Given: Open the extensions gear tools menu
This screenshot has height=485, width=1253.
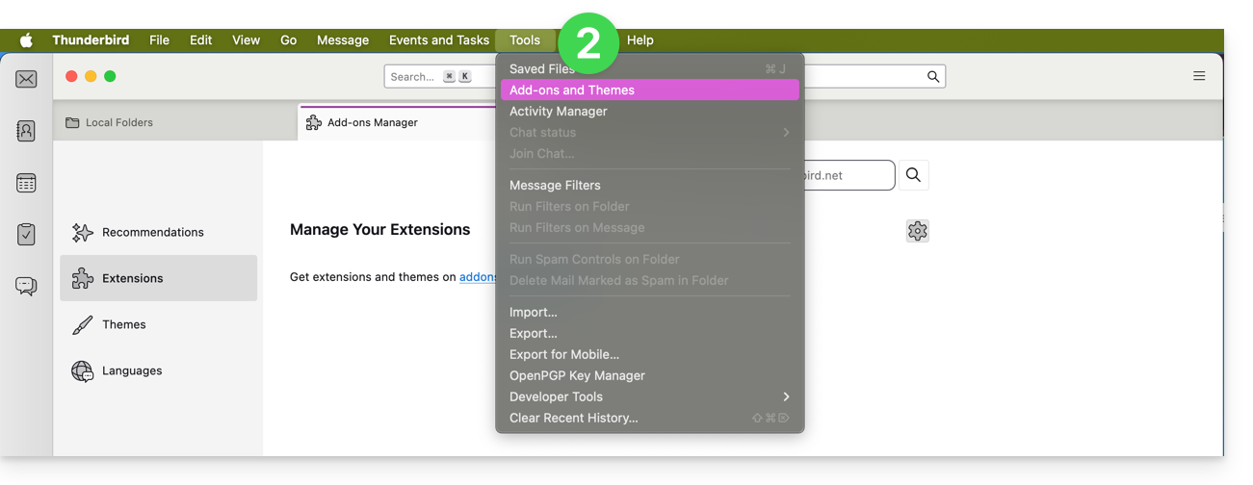Looking at the screenshot, I should click(x=917, y=231).
